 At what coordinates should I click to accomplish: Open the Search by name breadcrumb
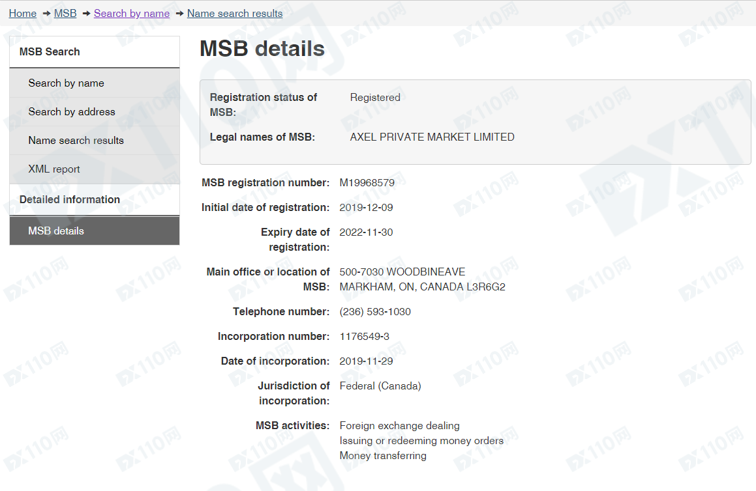click(x=132, y=14)
